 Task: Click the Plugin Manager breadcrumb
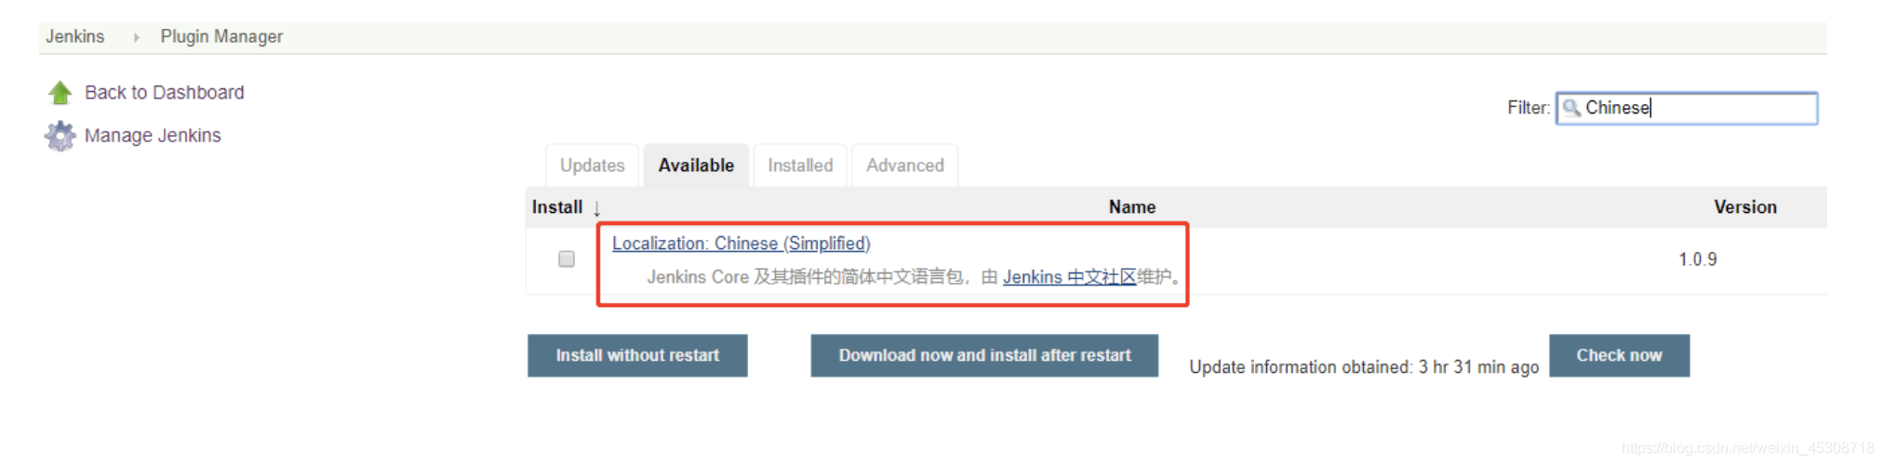(221, 36)
